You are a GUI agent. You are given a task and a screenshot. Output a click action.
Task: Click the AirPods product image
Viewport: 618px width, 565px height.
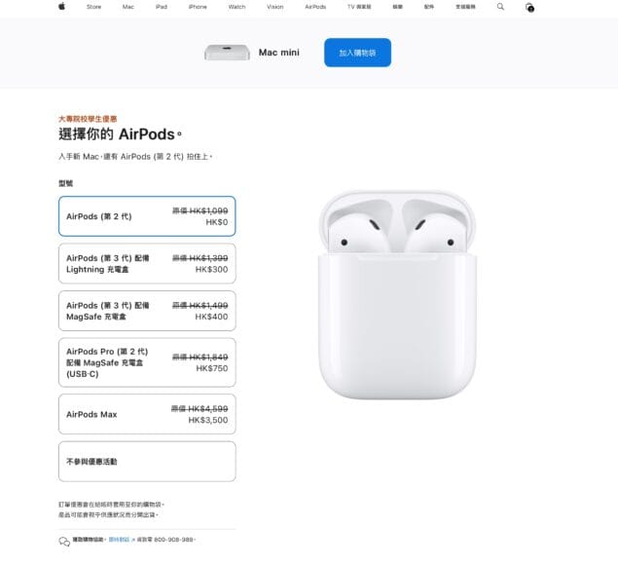click(x=397, y=295)
